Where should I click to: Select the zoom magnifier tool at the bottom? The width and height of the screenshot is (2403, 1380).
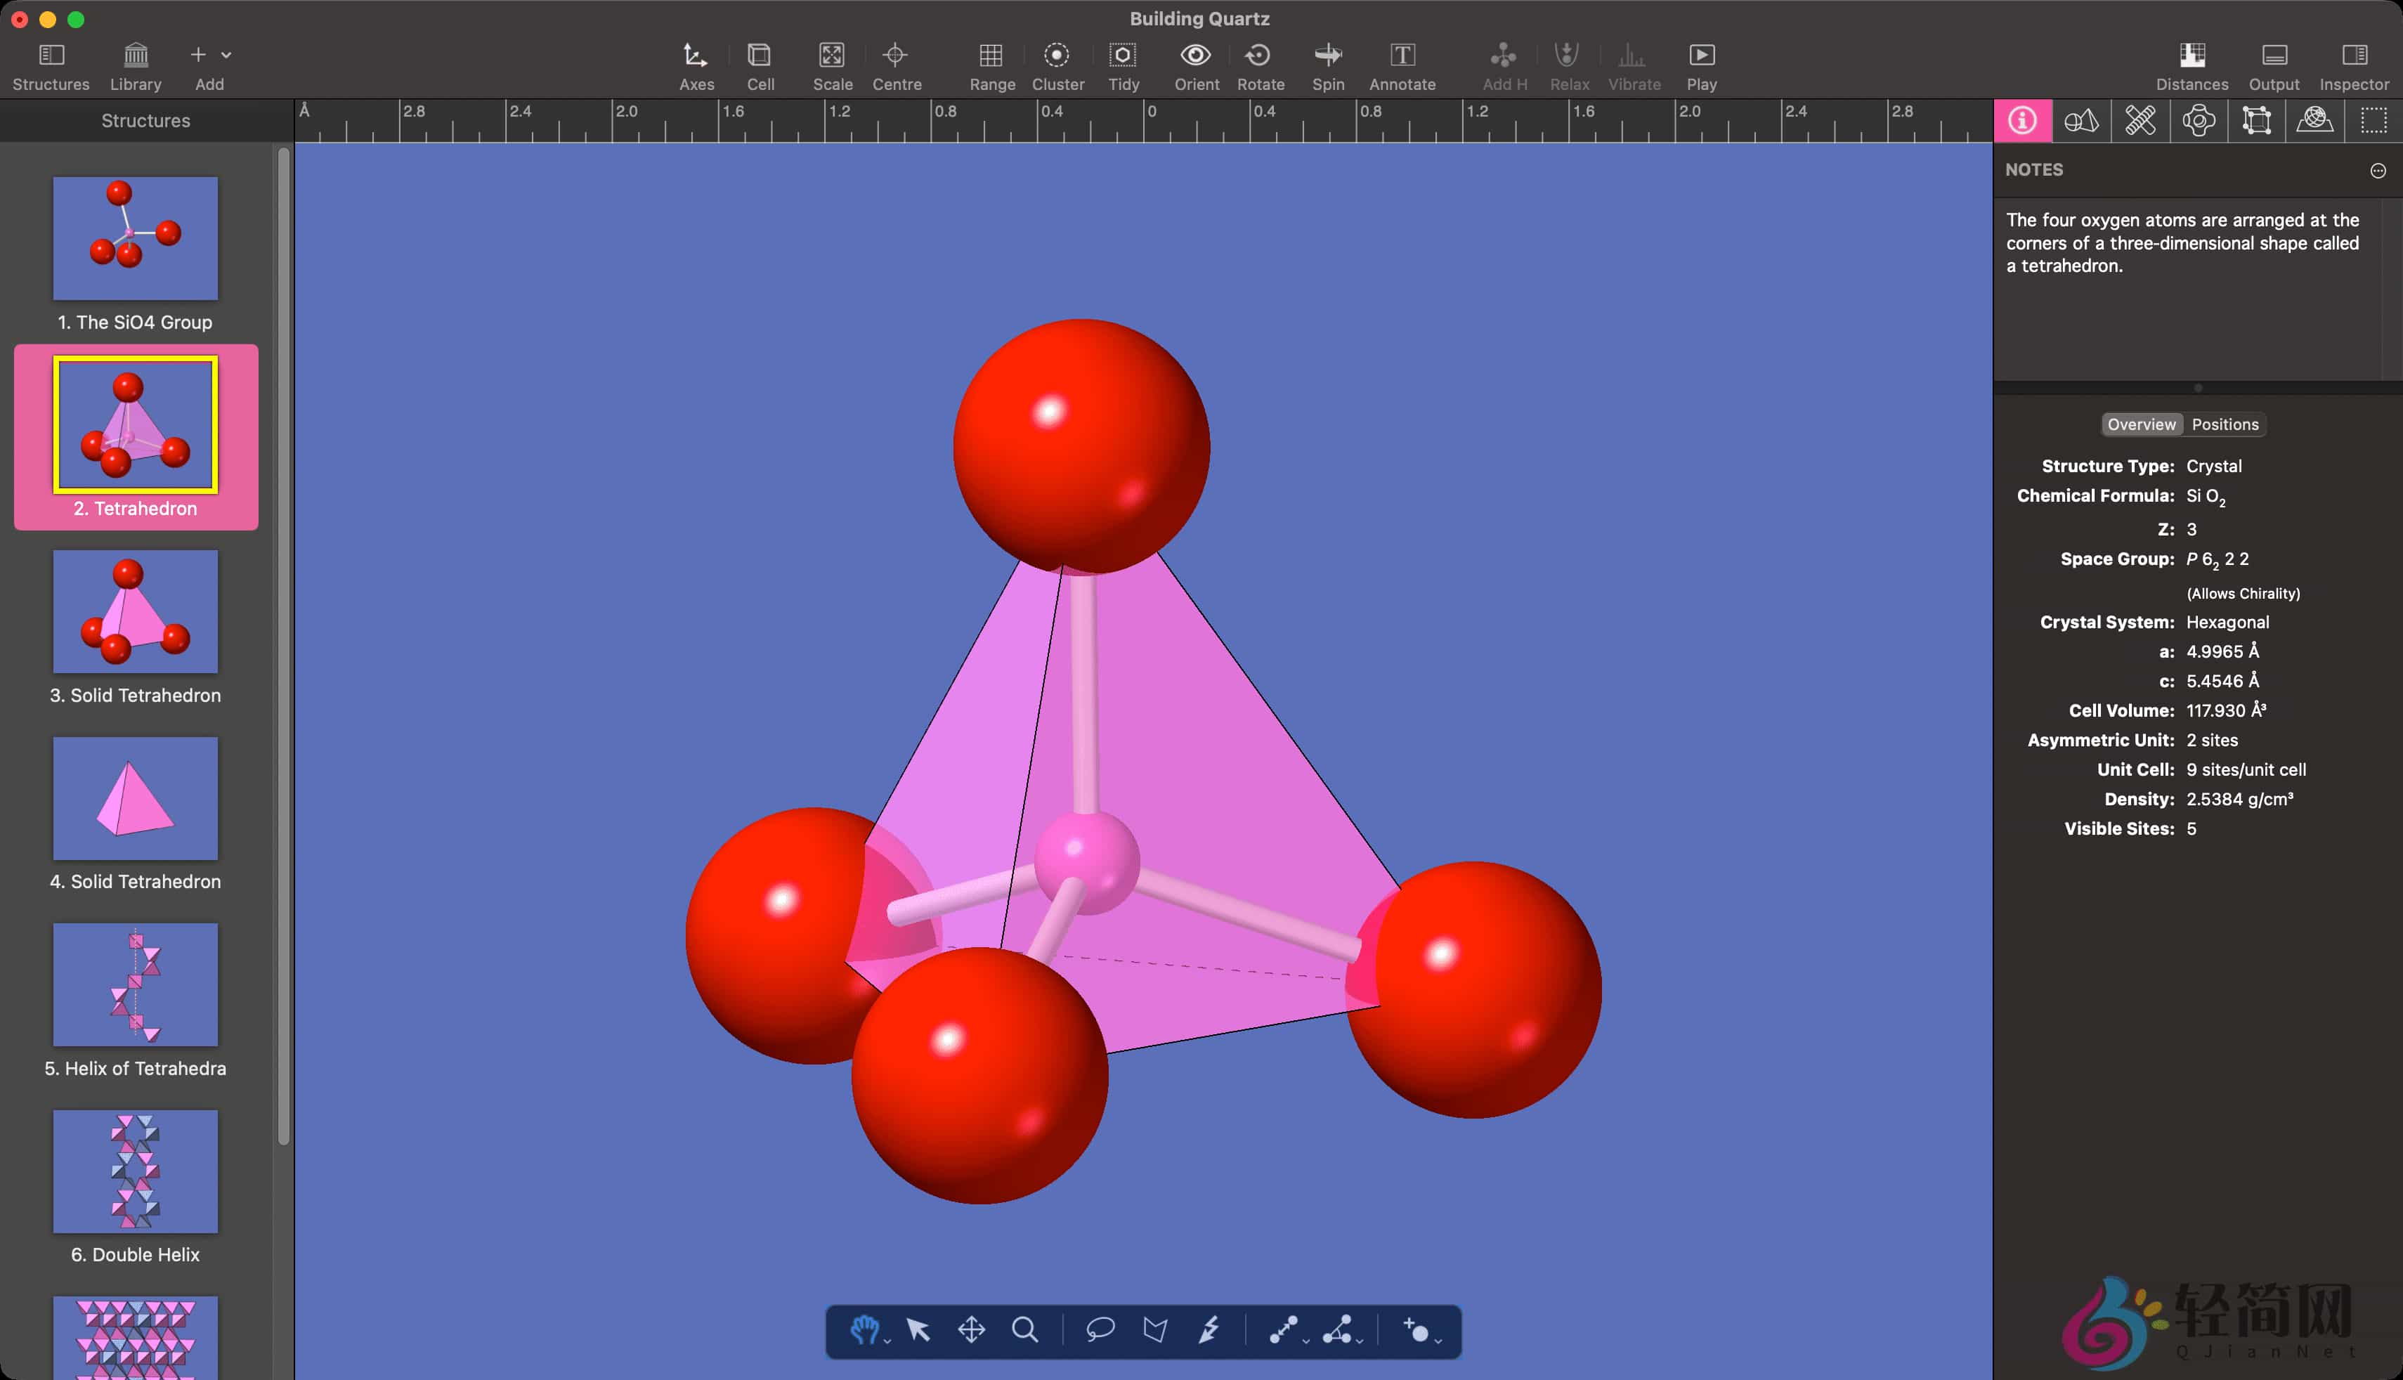point(1027,1331)
